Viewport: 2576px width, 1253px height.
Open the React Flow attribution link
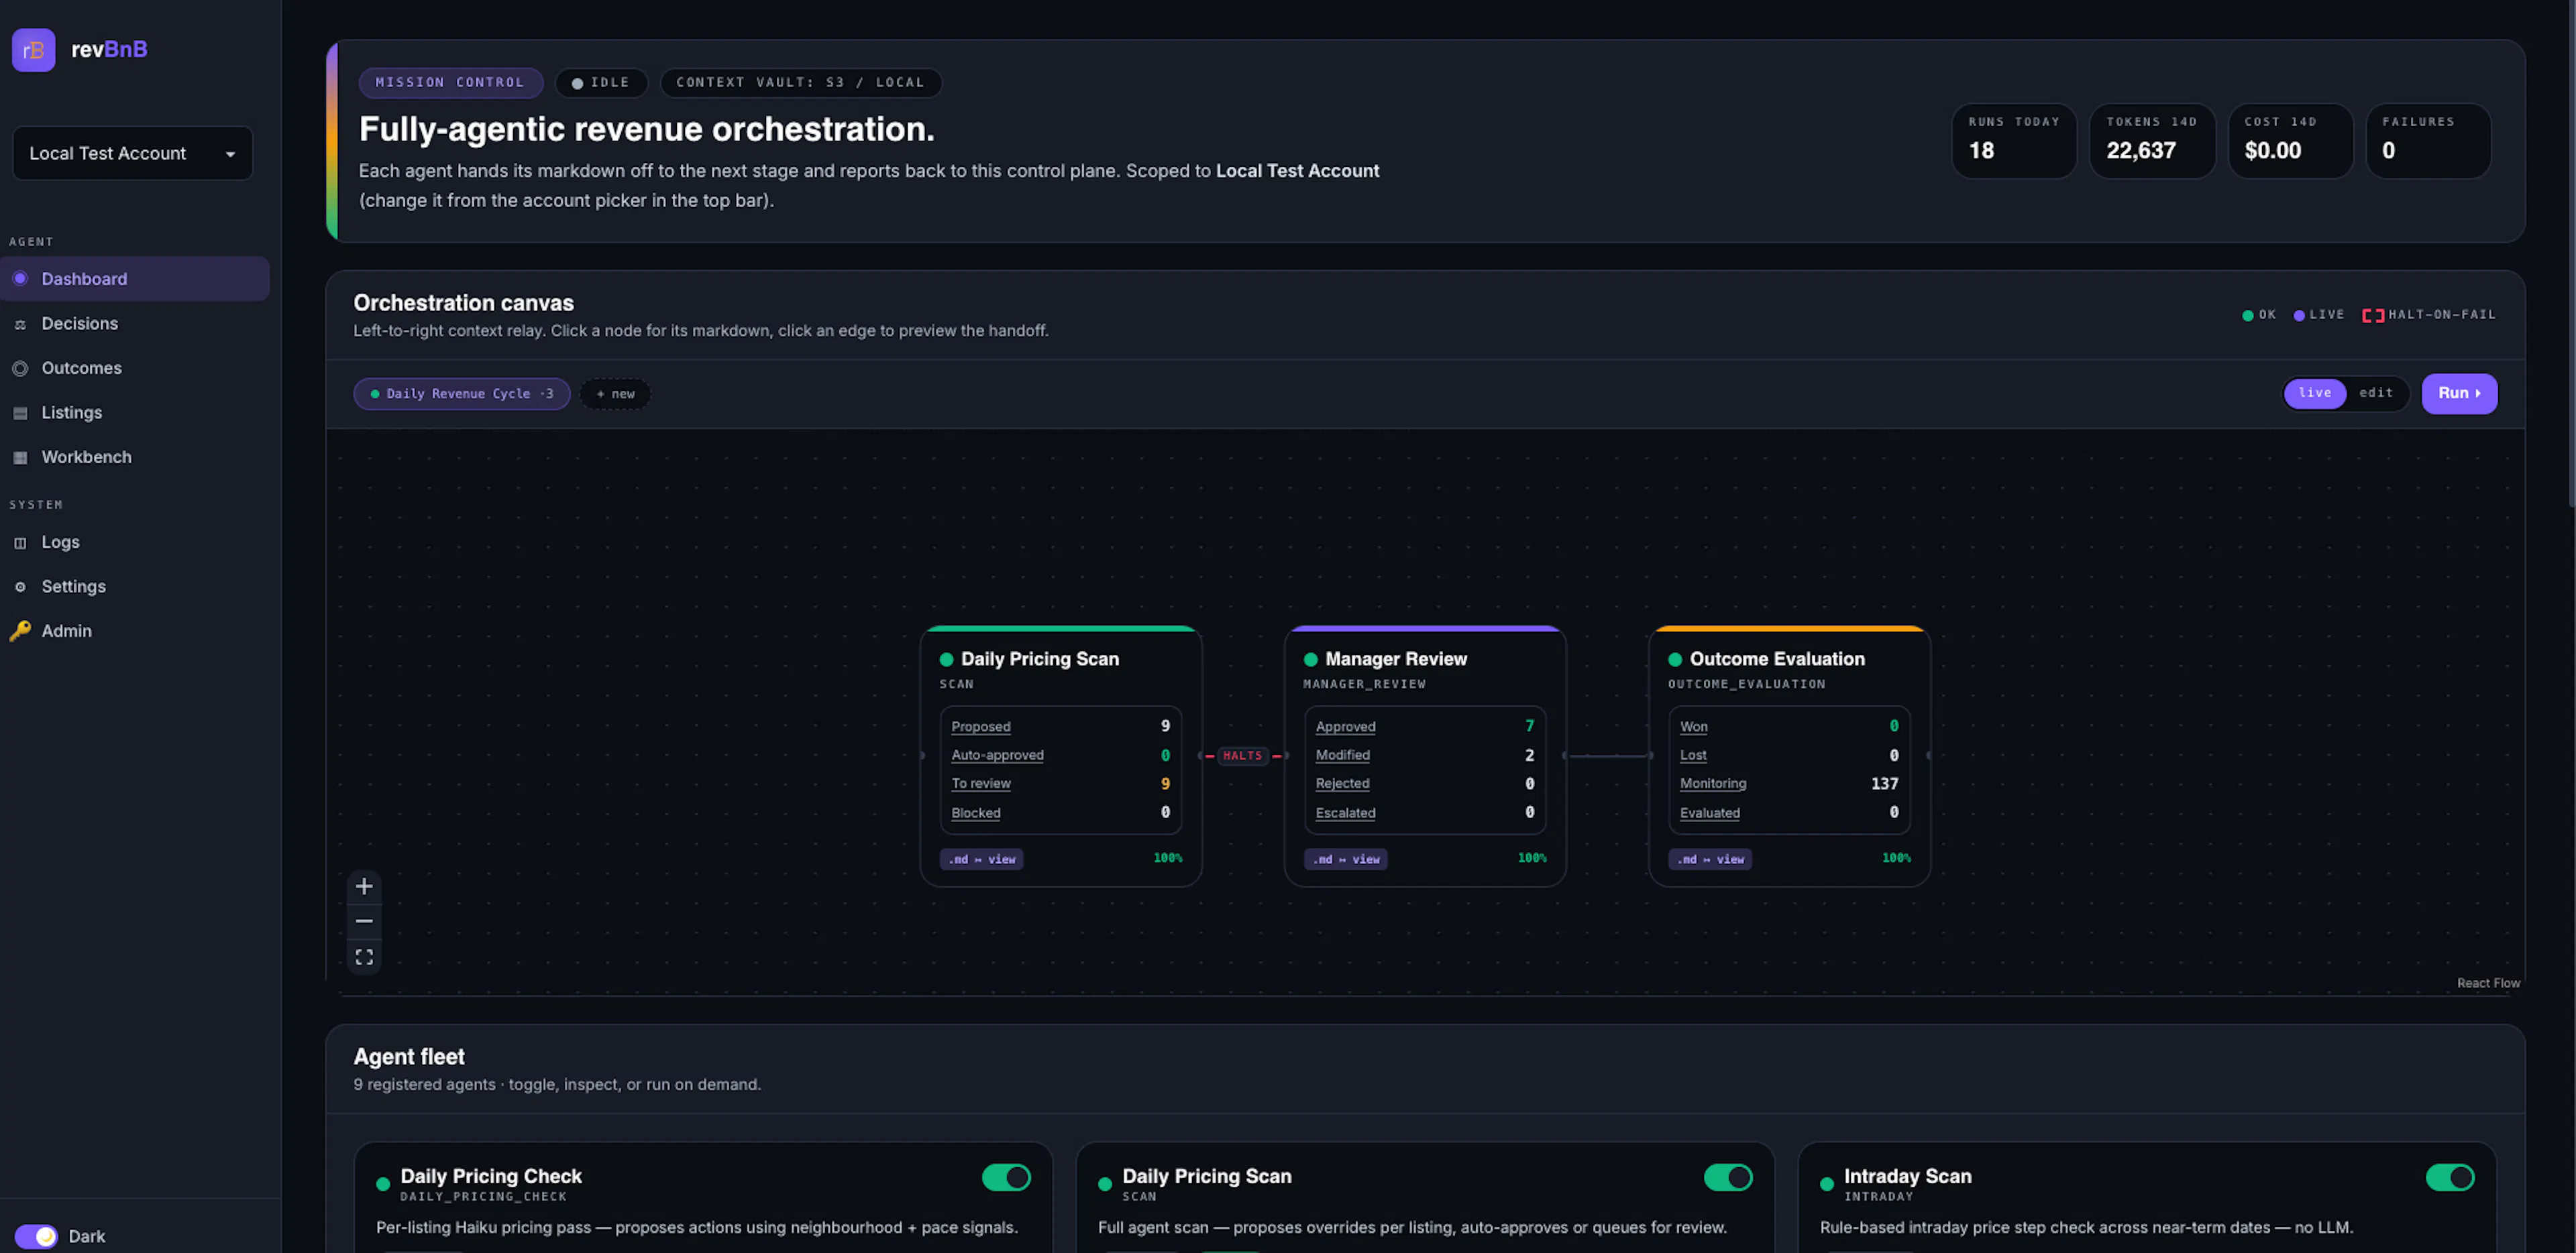2488,983
